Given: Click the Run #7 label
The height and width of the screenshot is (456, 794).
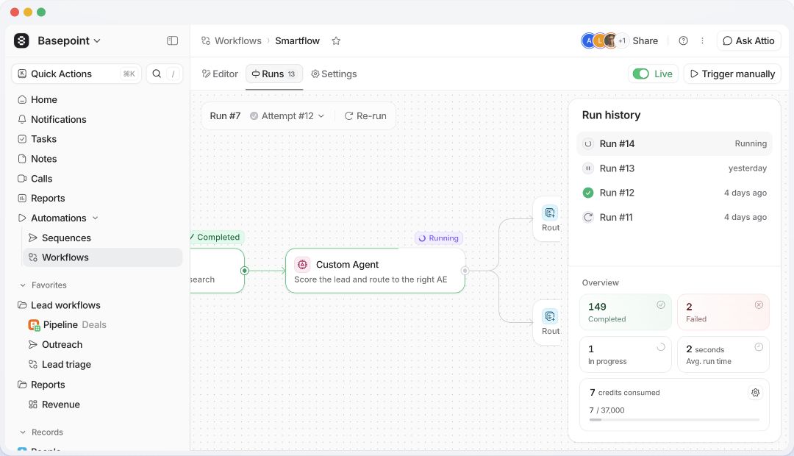Looking at the screenshot, I should 225,116.
